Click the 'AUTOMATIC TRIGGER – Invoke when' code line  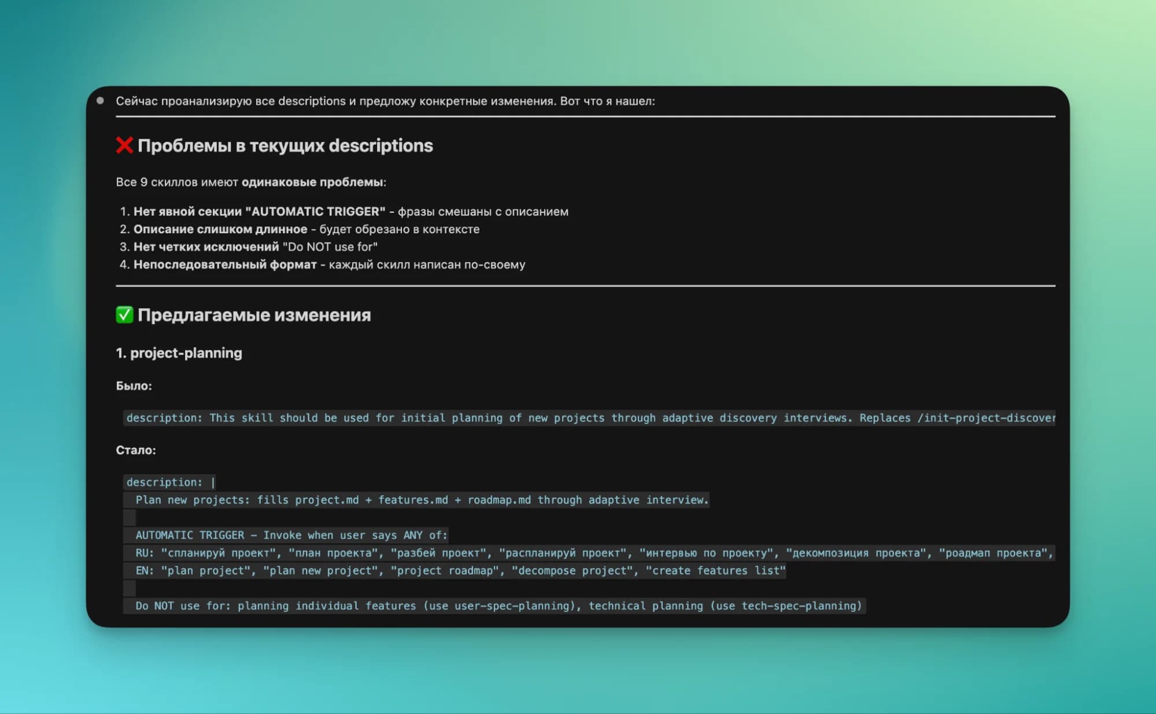pos(291,535)
